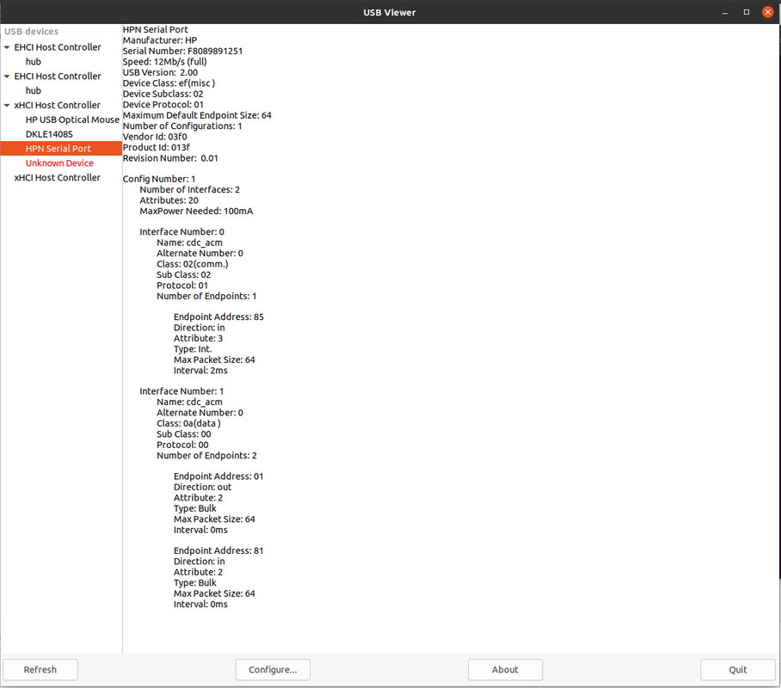
Task: Click the 'Device Class: ef(misc)' line
Action: (169, 83)
